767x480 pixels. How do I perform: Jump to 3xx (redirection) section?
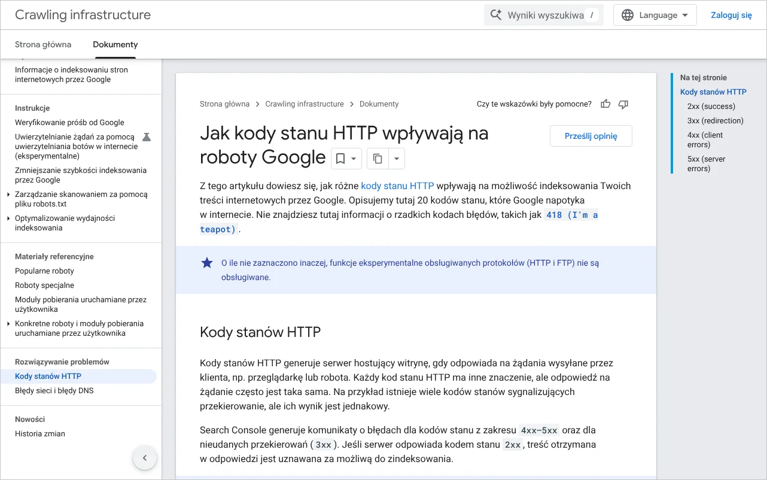pos(716,121)
